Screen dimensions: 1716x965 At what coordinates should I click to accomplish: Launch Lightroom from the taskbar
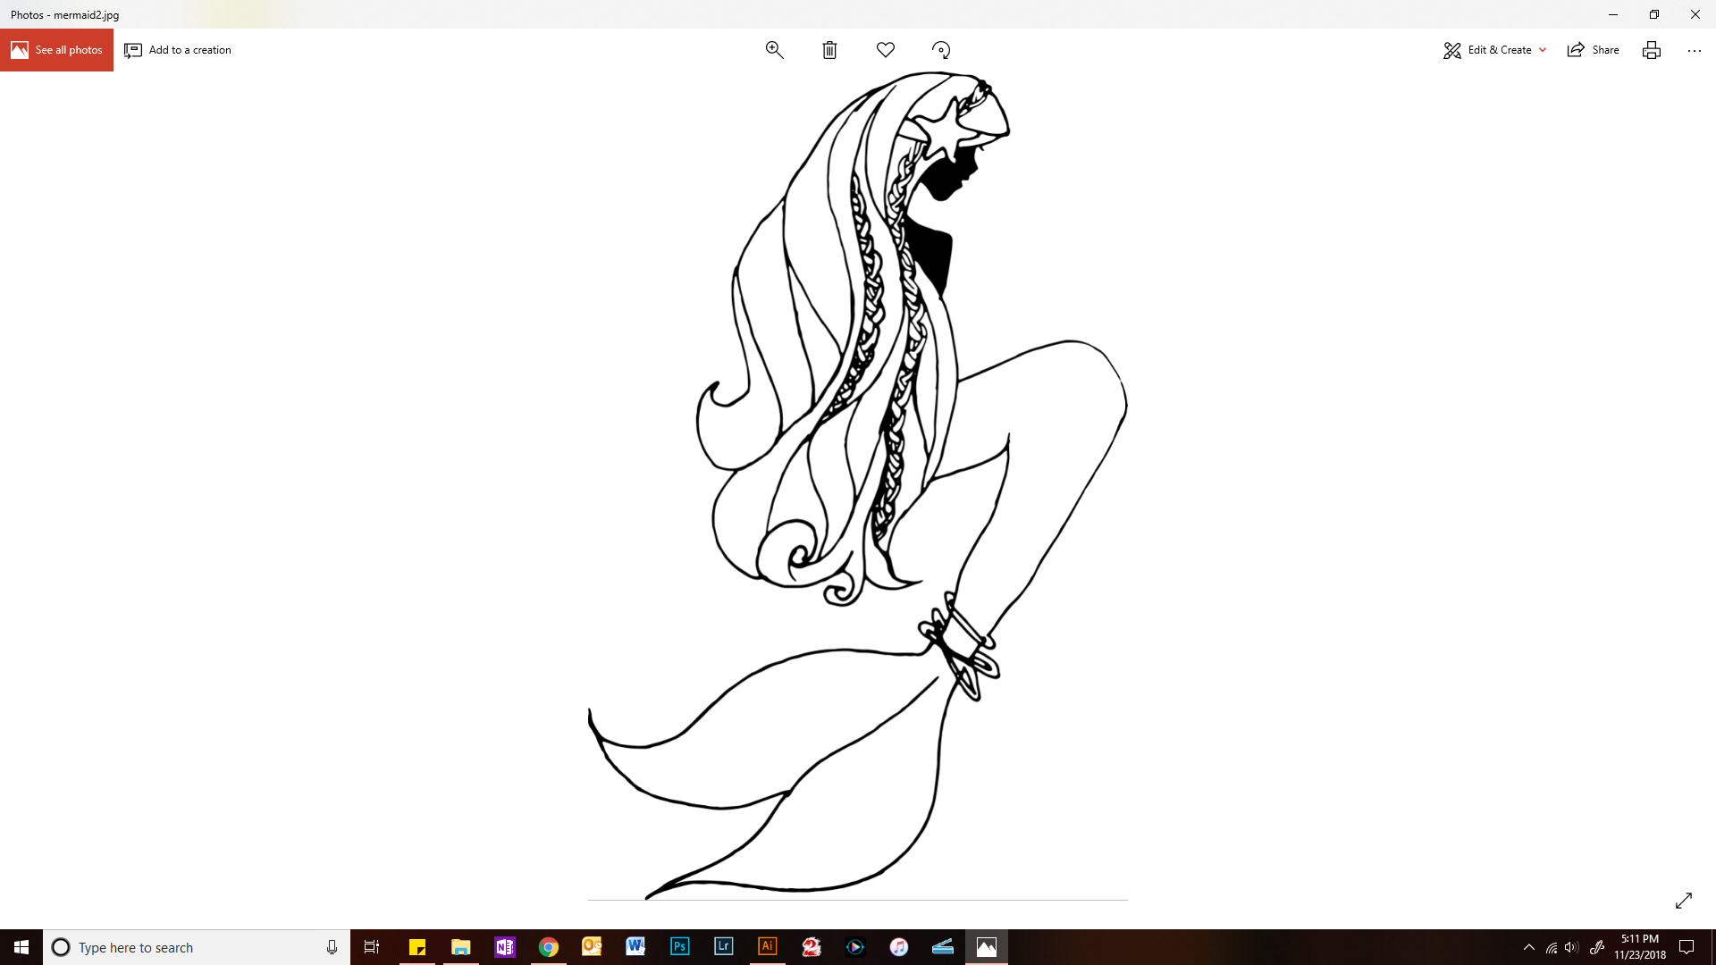pos(723,947)
